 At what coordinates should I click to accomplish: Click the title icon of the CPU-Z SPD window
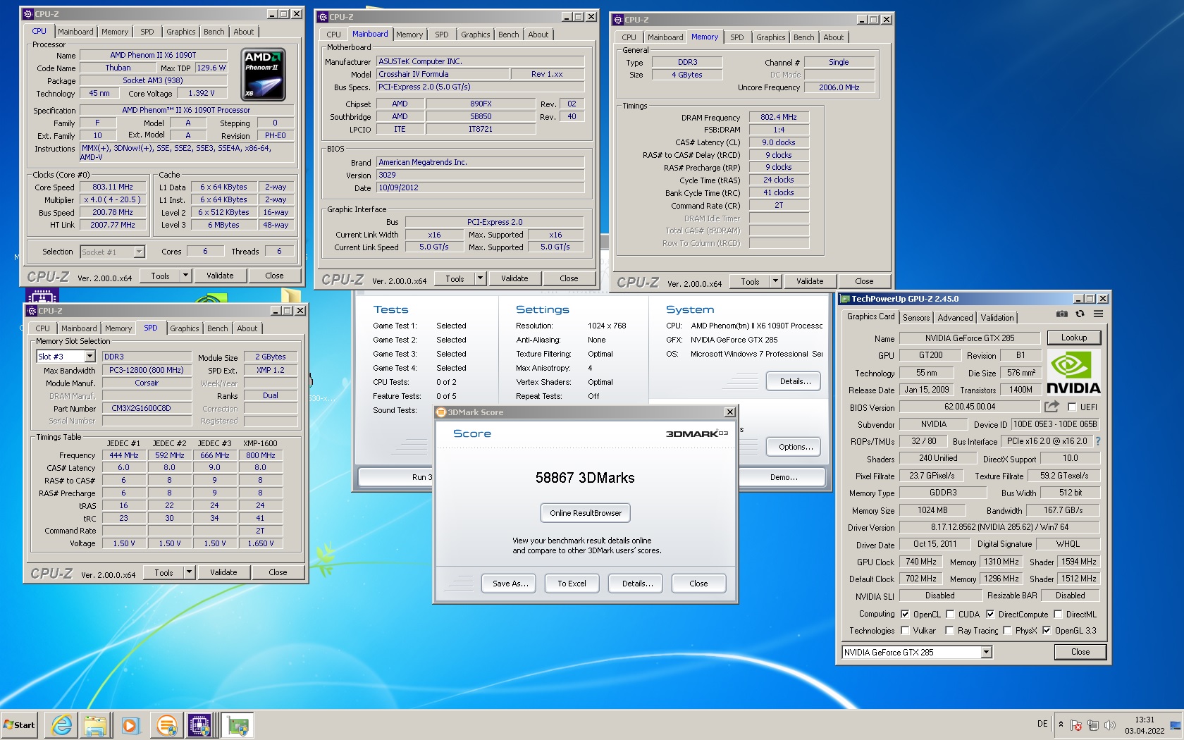click(31, 311)
